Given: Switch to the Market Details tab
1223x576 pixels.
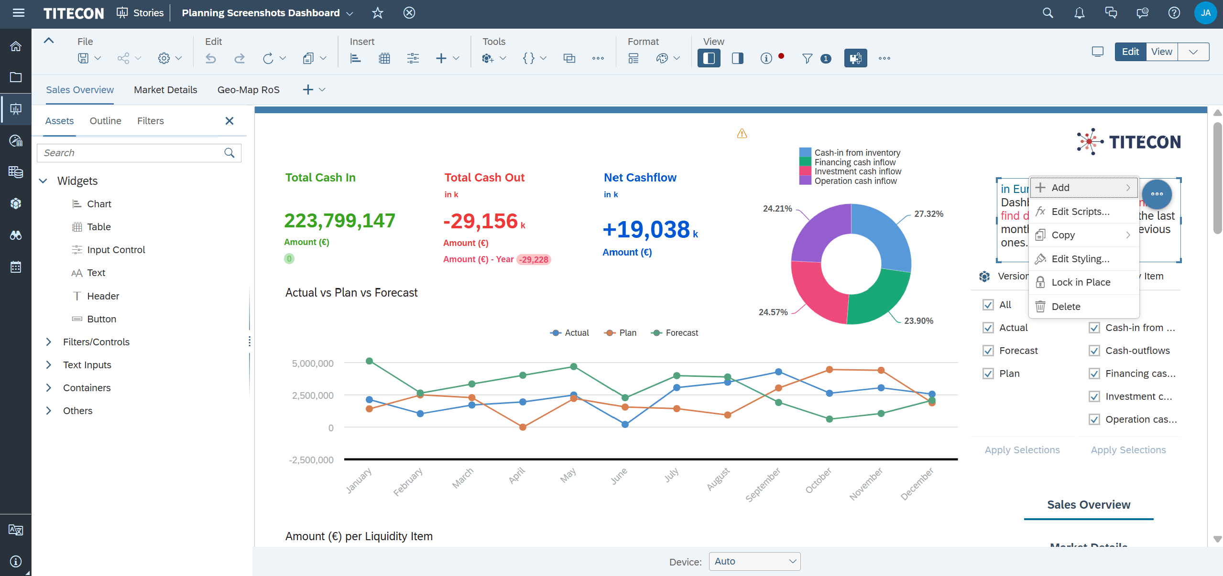Looking at the screenshot, I should click(x=165, y=90).
